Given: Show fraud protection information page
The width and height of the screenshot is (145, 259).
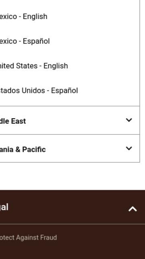Looking at the screenshot, I should (x=28, y=238).
